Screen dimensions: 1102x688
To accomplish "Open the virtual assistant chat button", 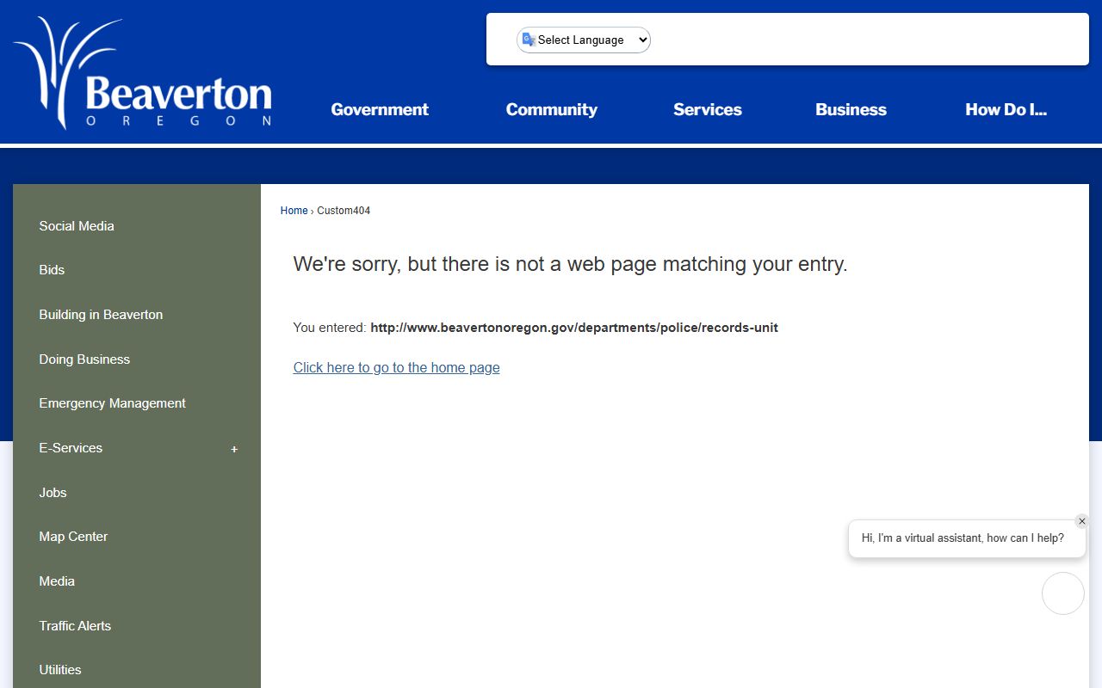I will click(1063, 593).
